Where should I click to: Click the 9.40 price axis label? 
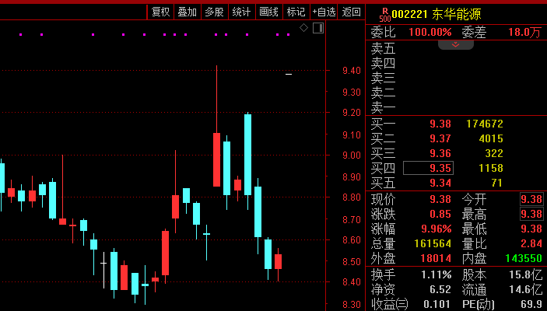(351, 71)
